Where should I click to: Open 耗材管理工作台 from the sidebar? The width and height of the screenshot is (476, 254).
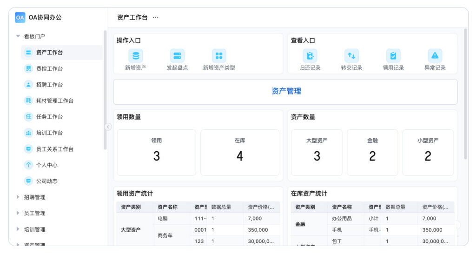pos(54,101)
